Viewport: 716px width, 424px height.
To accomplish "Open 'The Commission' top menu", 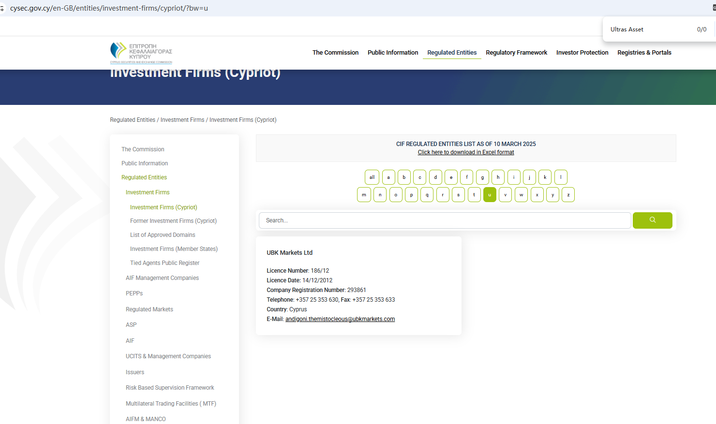I will (x=335, y=53).
